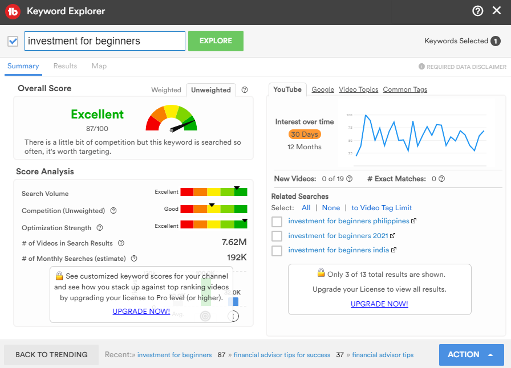Click help icon next to Exact Matches
The height and width of the screenshot is (368, 511).
coord(441,179)
